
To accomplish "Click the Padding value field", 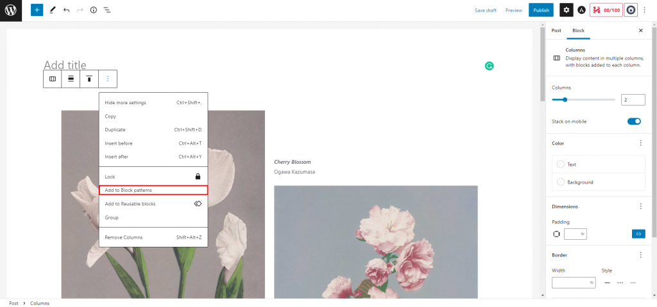I will pyautogui.click(x=576, y=234).
